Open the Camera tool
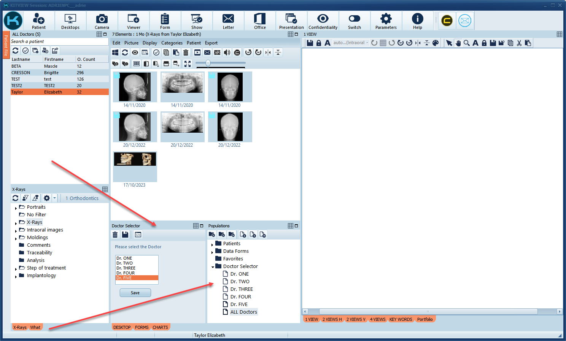Image resolution: width=566 pixels, height=341 pixels. pyautogui.click(x=102, y=21)
